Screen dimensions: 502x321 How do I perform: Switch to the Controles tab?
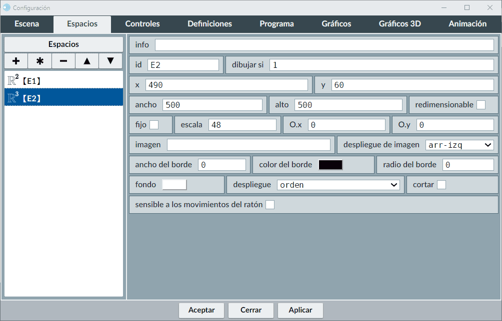pyautogui.click(x=142, y=24)
